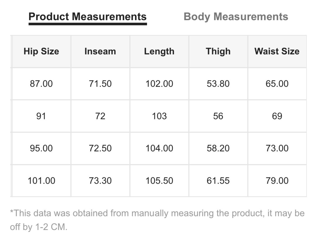Viewport: 317px width, 243px height.
Task: Click the Hip Size column header
Action: tap(41, 51)
